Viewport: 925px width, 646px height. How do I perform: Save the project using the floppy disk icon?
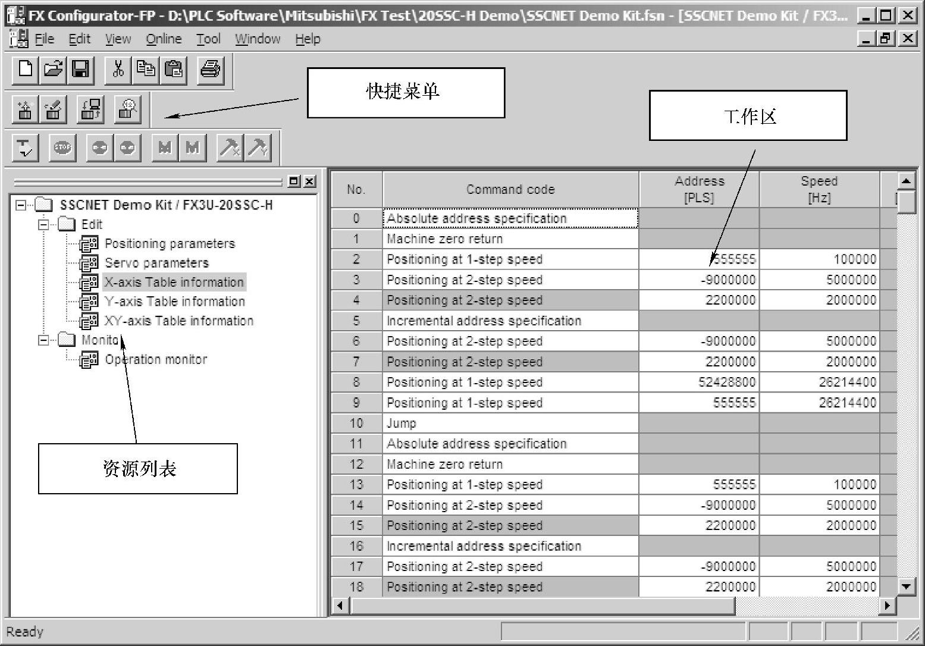tap(80, 70)
